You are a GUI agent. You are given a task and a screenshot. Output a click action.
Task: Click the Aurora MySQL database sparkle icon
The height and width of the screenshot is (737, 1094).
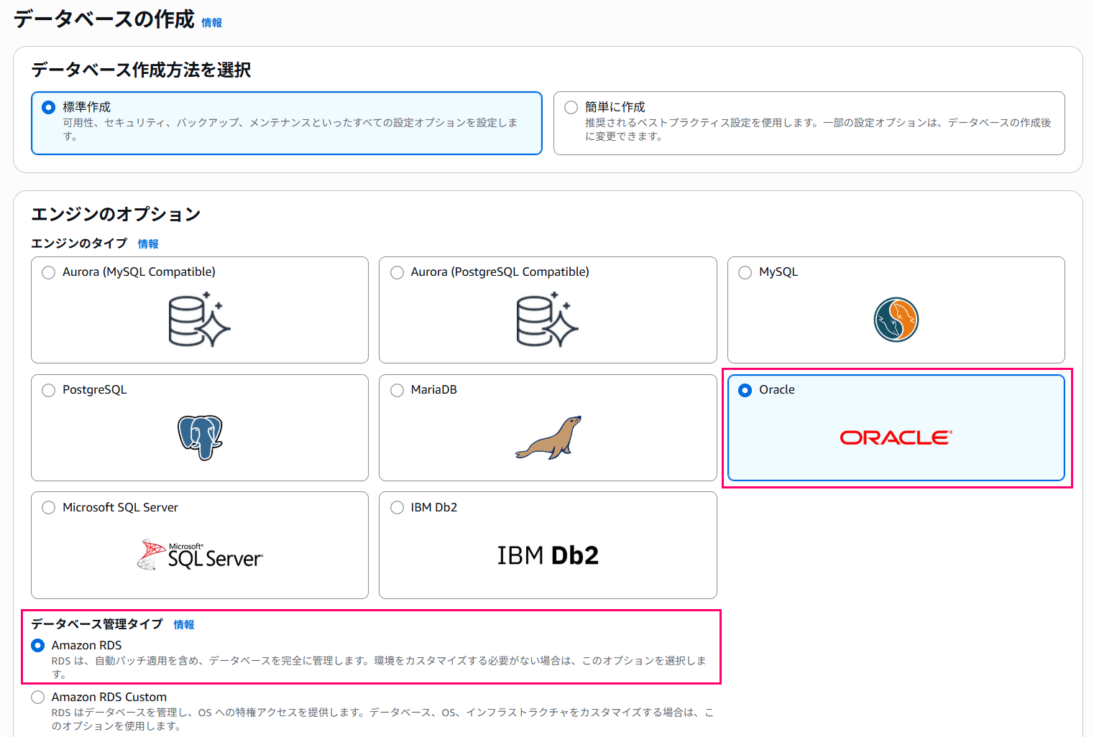tap(200, 320)
